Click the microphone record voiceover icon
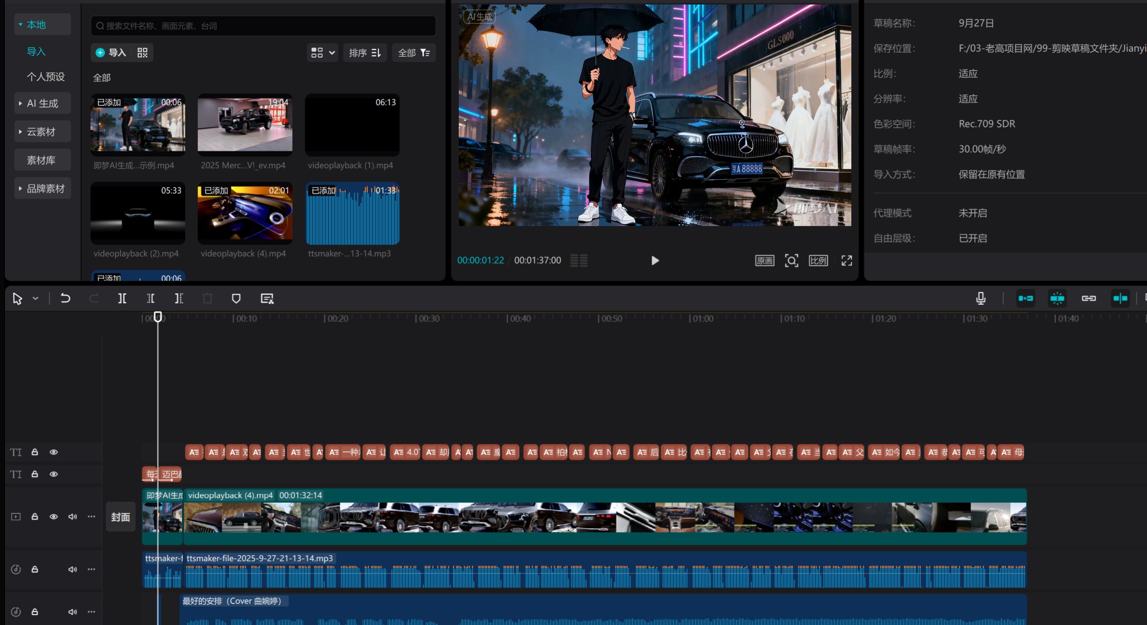Image resolution: width=1147 pixels, height=625 pixels. 980,298
